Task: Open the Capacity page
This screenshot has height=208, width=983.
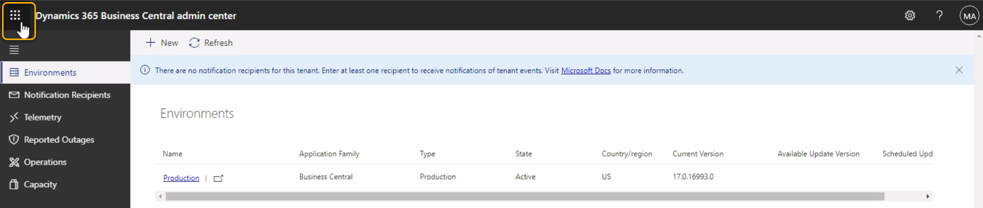Action: pos(40,184)
